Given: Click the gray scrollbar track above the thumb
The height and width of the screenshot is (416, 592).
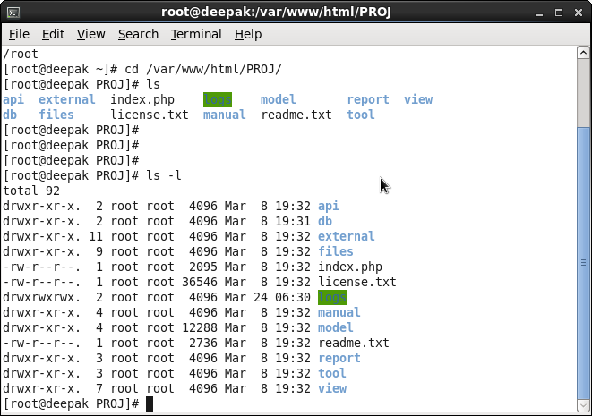Looking at the screenshot, I should [x=584, y=89].
